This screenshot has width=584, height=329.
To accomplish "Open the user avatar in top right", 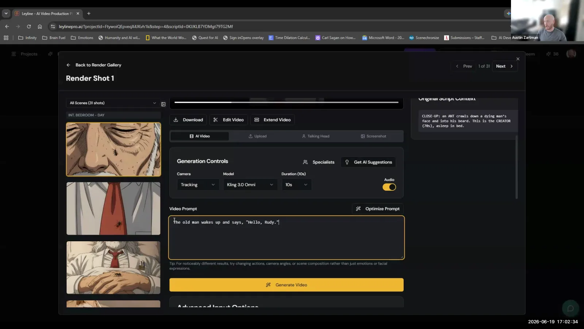I will tap(571, 54).
